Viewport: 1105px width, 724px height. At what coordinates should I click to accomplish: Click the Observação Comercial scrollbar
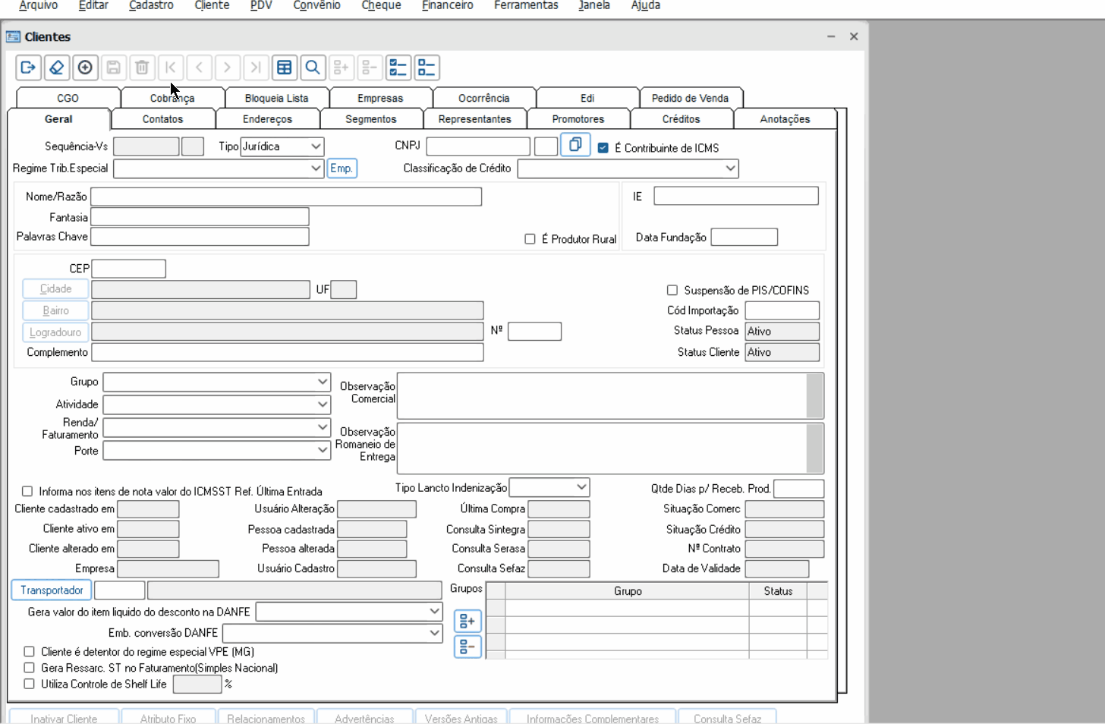(x=815, y=395)
